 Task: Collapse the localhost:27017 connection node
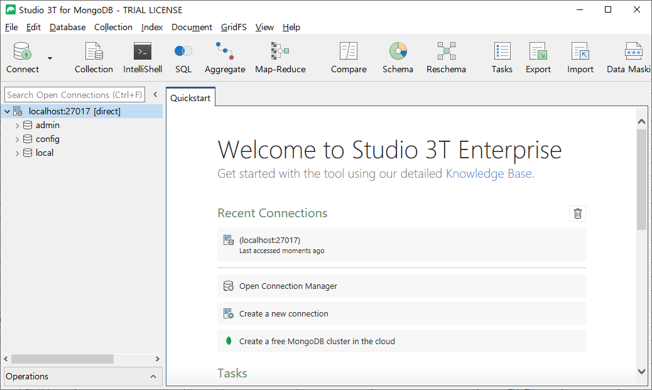tap(7, 111)
